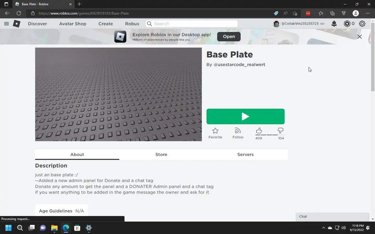Screen dimensions: 375x234
Task: Open the taskbar Chat icon
Action: [43, 228]
